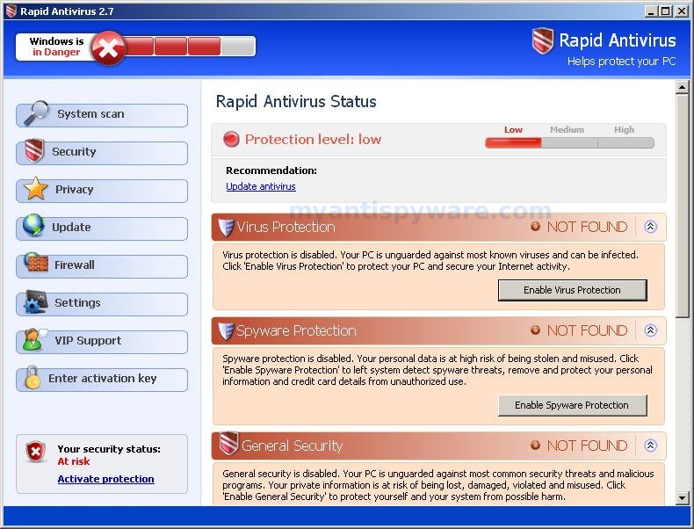Open the System scan menu item

coord(102,115)
